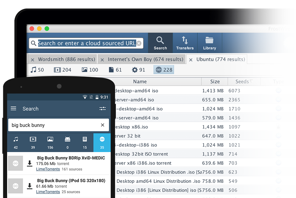
Task: Open the Library view
Action: [x=210, y=43]
